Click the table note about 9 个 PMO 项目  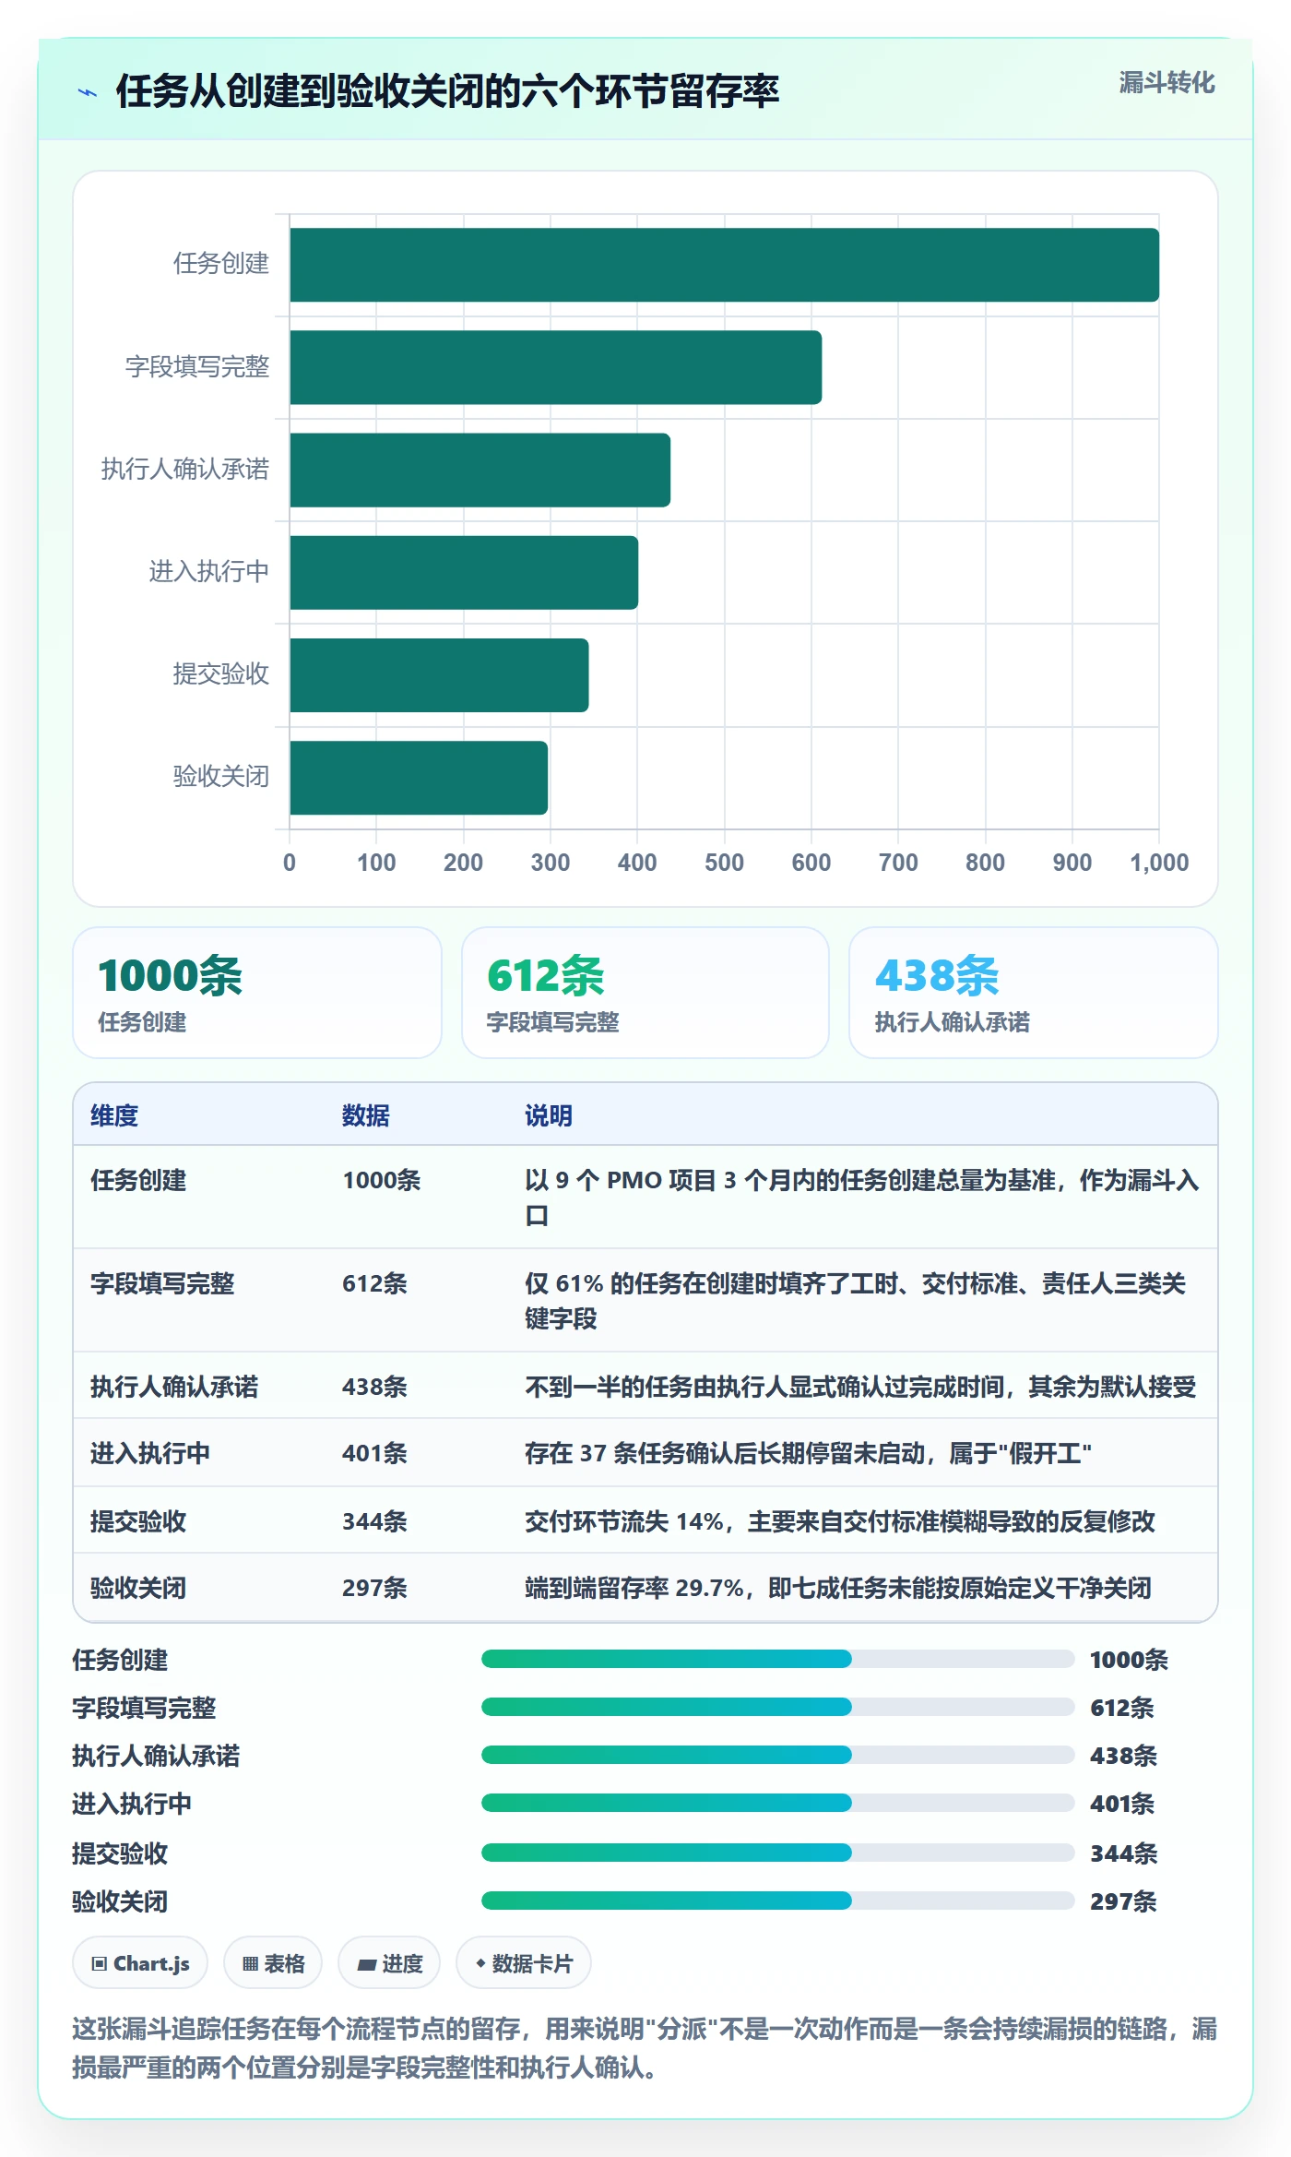coord(861,1198)
